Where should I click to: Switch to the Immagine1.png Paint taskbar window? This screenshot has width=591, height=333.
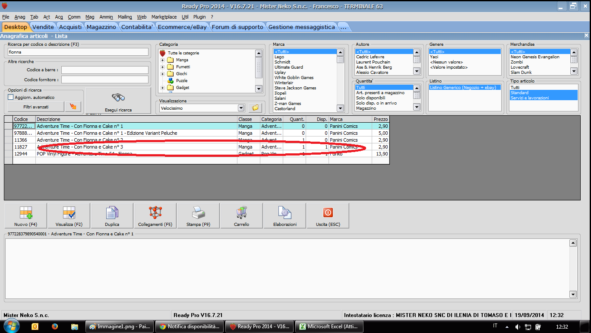click(120, 327)
